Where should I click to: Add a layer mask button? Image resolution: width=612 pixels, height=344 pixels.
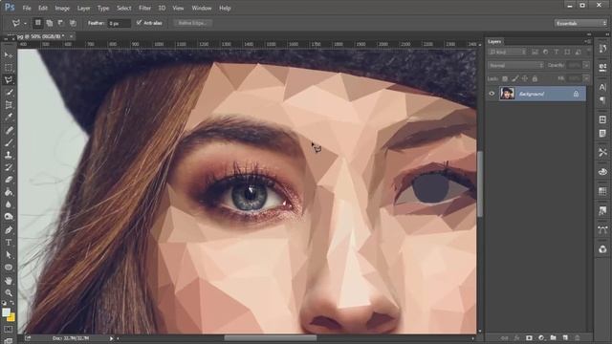click(x=529, y=337)
